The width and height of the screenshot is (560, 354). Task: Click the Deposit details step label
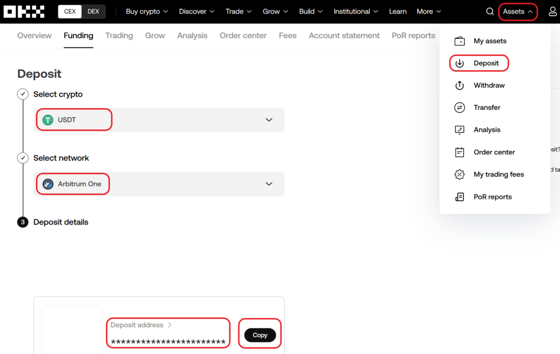pyautogui.click(x=61, y=222)
